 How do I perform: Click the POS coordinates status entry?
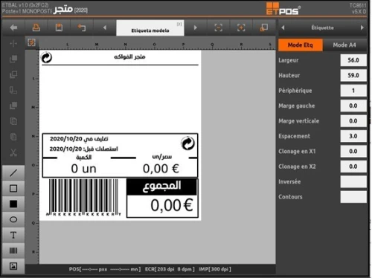click(105, 269)
